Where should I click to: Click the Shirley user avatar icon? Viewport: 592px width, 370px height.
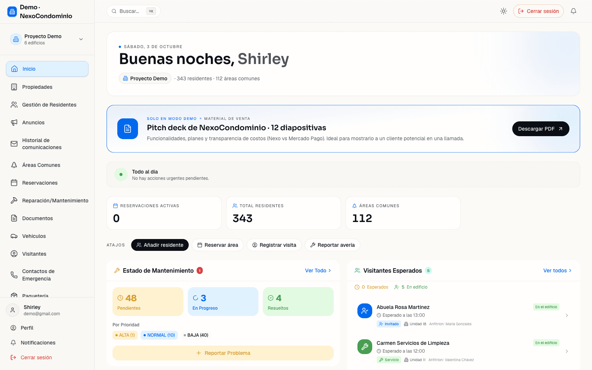(x=13, y=310)
